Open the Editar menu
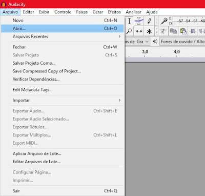This screenshot has width=205, height=196. point(28,12)
